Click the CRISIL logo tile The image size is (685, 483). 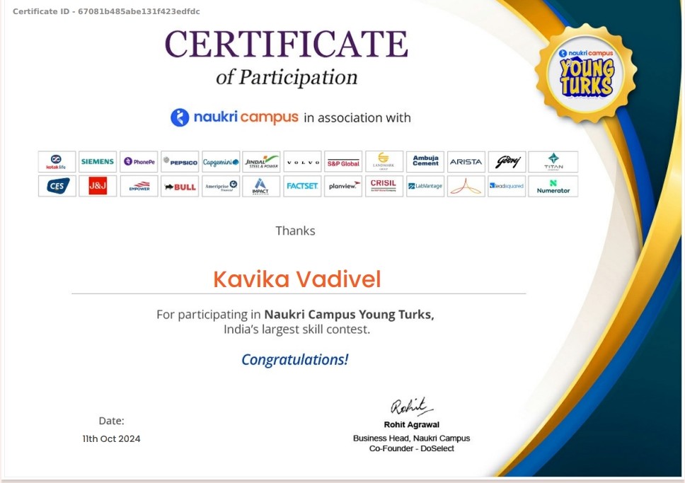384,187
